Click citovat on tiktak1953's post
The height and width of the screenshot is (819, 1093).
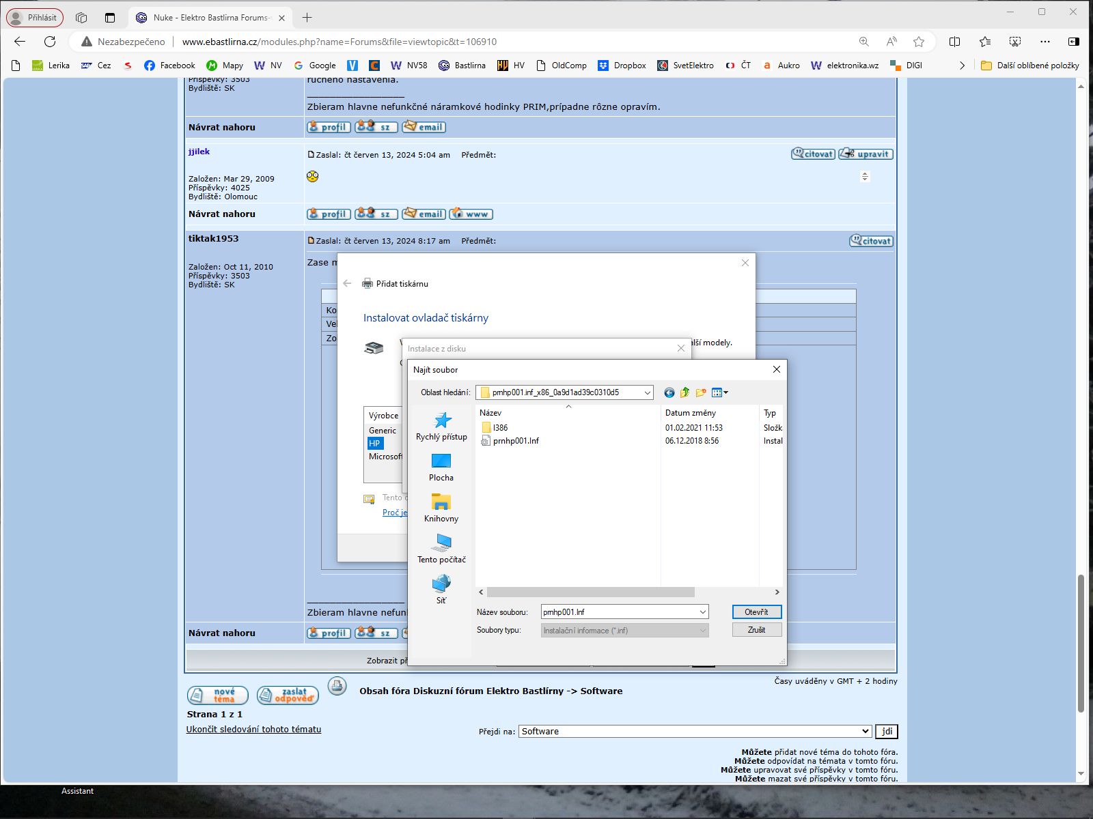871,241
